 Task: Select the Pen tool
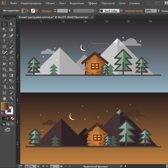click(x=4, y=35)
